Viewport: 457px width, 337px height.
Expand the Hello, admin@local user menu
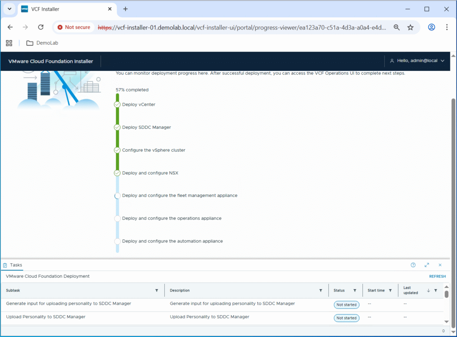[417, 61]
